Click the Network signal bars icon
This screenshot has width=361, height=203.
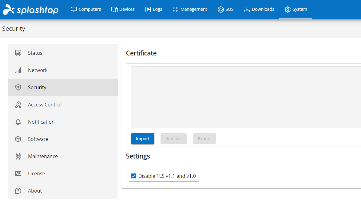pyautogui.click(x=18, y=70)
